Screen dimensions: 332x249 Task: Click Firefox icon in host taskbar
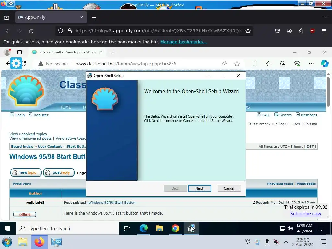pos(39,242)
